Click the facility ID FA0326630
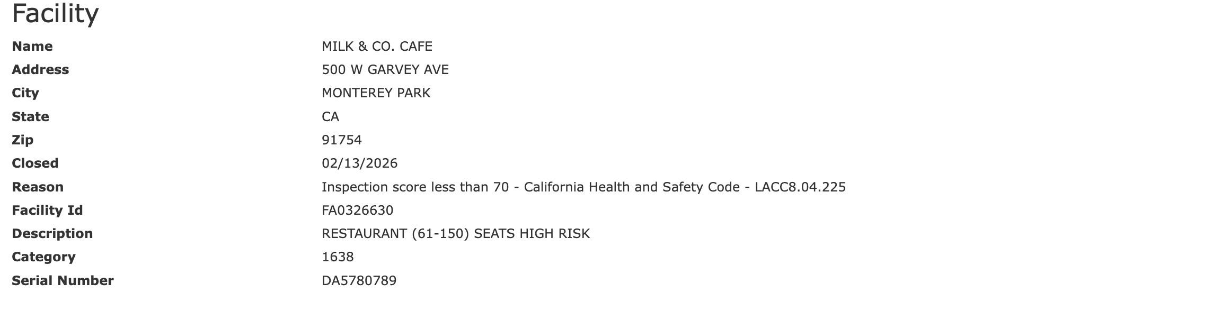The width and height of the screenshot is (1221, 311). tap(357, 211)
